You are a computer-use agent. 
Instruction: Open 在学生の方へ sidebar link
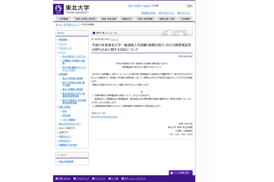pyautogui.click(x=65, y=141)
